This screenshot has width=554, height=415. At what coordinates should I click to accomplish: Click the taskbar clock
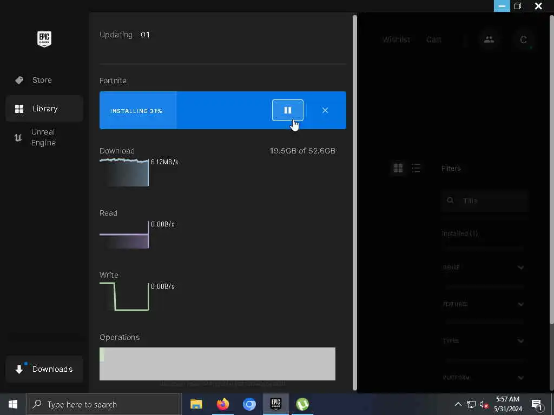[507, 404]
